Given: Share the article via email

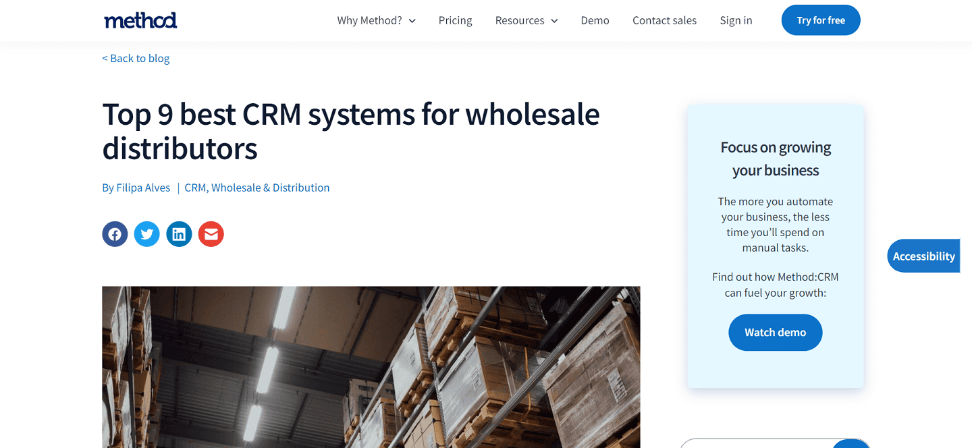Looking at the screenshot, I should [211, 233].
